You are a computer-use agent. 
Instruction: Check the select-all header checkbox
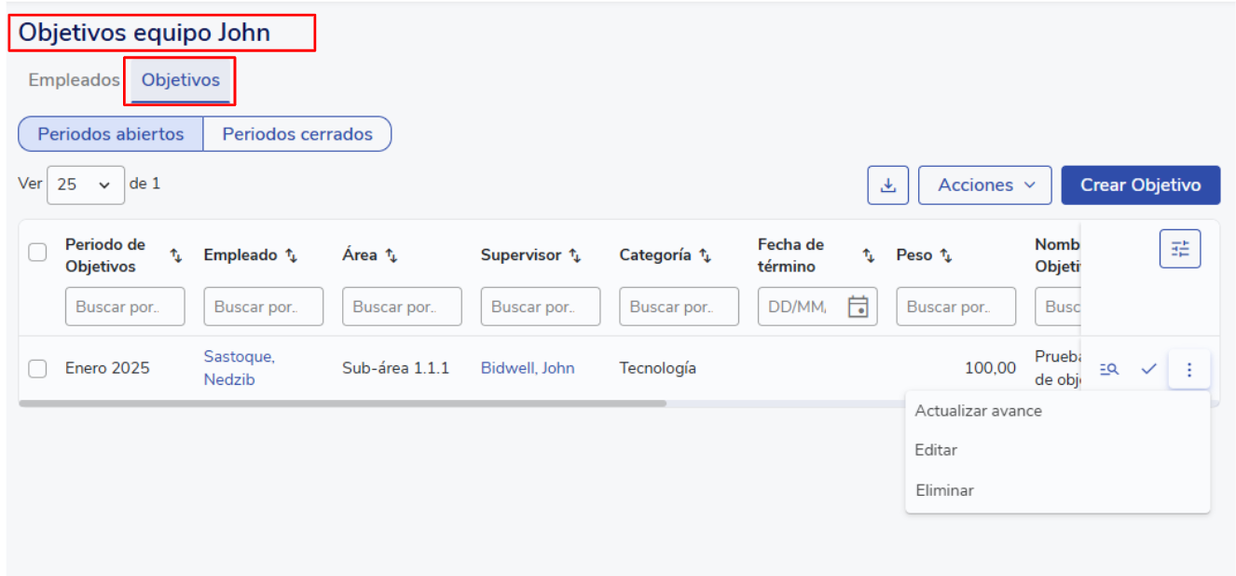point(37,253)
